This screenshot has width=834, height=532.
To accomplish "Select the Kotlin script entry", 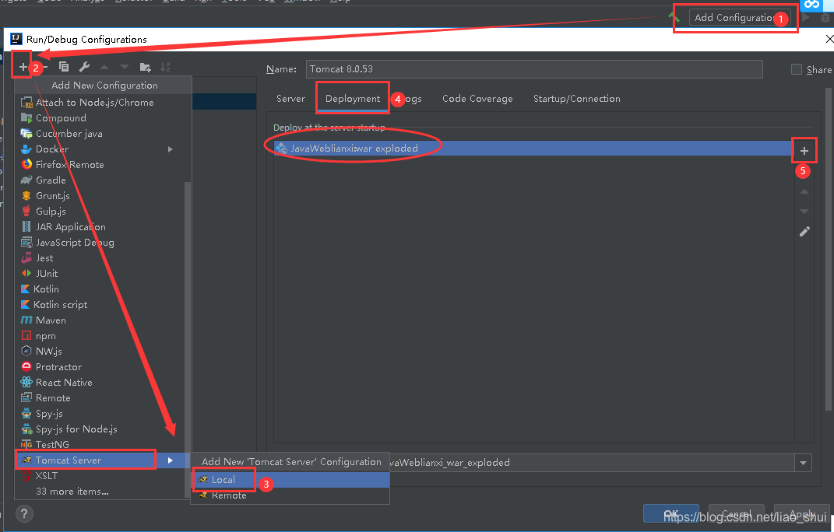I will coord(101,305).
